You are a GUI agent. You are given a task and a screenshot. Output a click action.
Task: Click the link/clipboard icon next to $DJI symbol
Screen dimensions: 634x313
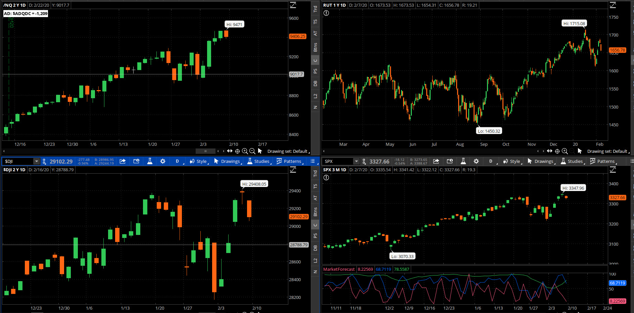(x=44, y=162)
